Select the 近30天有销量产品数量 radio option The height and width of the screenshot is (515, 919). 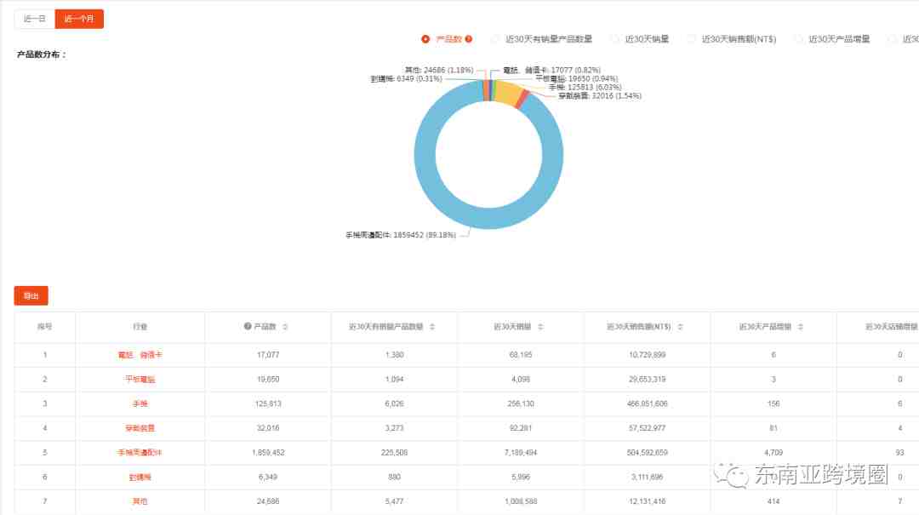pos(495,39)
